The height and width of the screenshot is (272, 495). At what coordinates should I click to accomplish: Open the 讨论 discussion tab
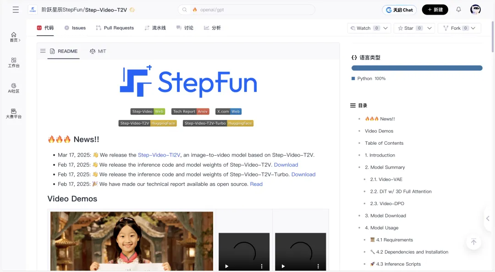pyautogui.click(x=185, y=28)
